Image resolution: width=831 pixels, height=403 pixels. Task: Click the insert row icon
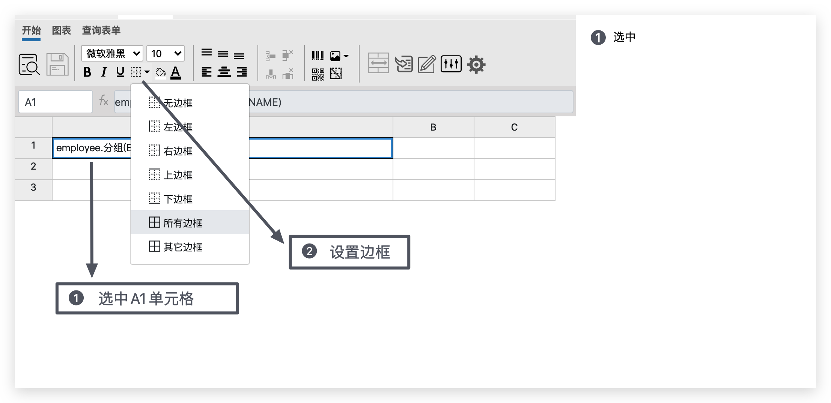[271, 56]
